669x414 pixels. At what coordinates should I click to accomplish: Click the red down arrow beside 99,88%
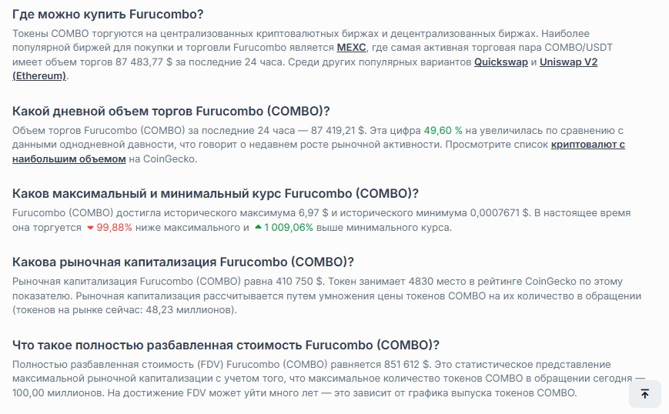tap(90, 228)
